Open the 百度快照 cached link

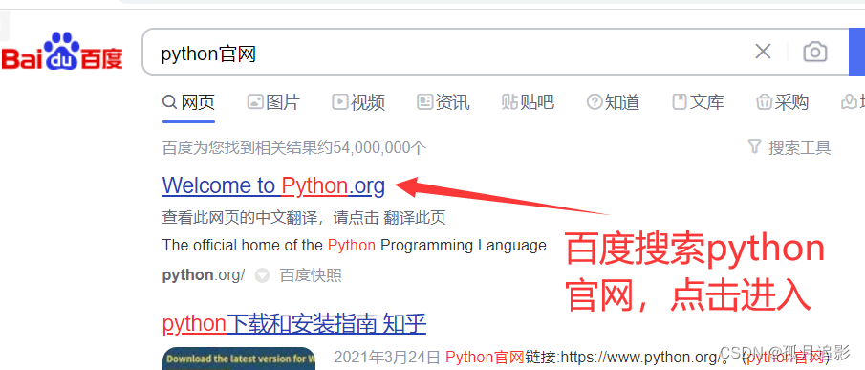tap(311, 275)
